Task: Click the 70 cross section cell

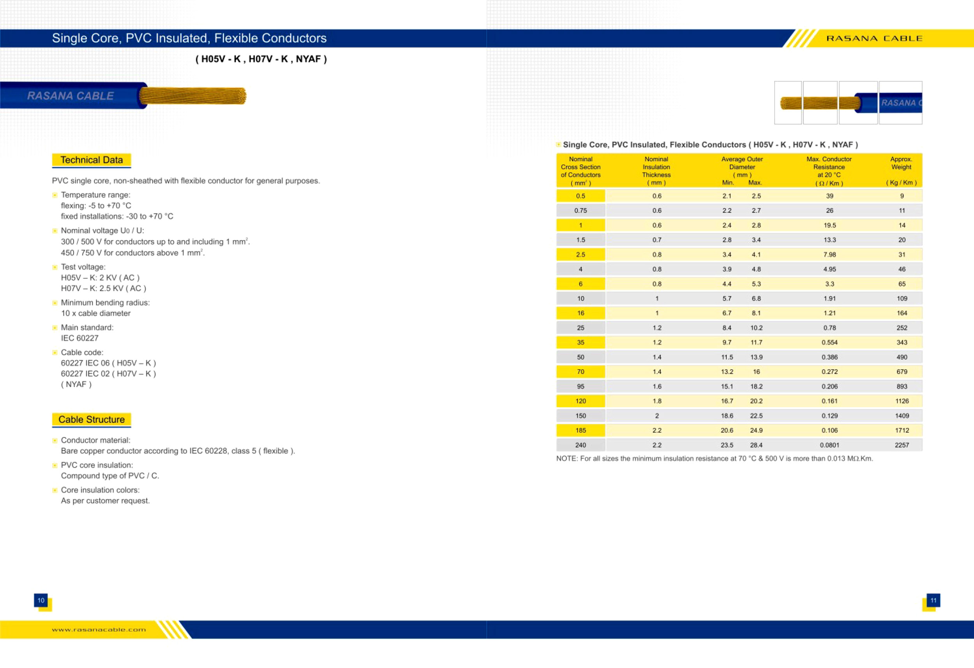Action: point(581,372)
